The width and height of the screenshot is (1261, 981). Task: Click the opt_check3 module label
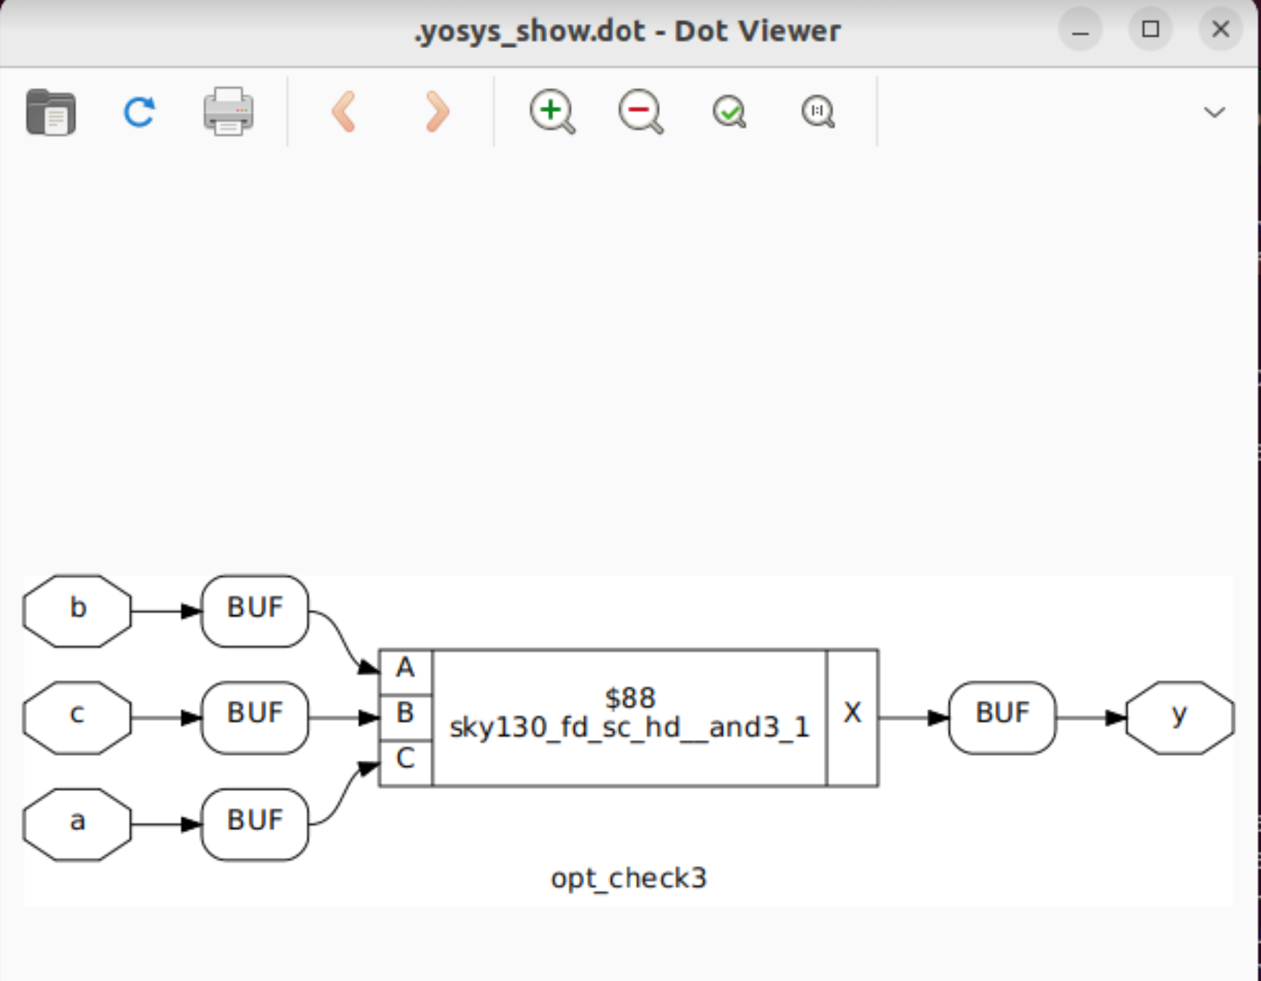click(630, 878)
